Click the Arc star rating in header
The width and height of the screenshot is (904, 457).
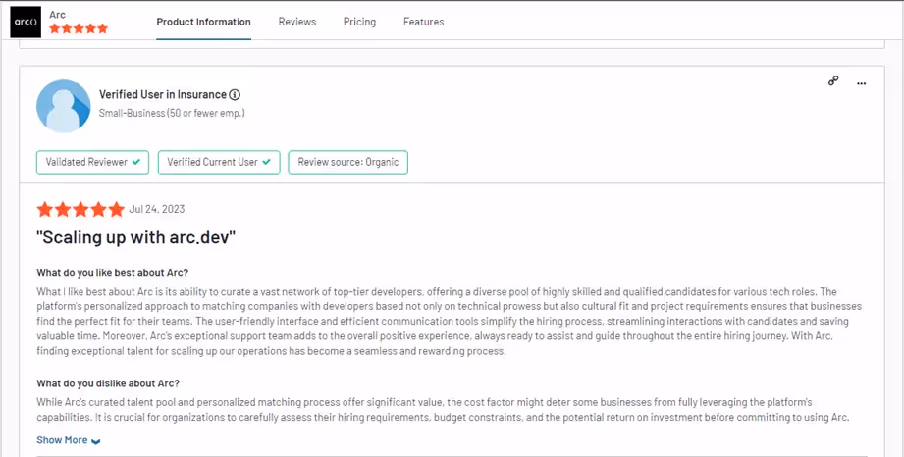tap(79, 28)
